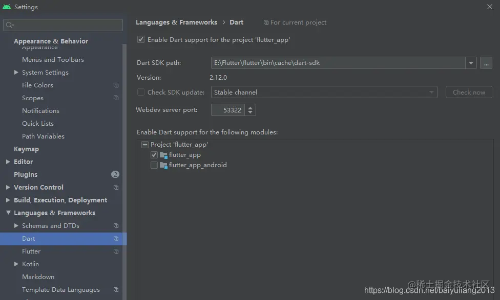The height and width of the screenshot is (300, 500).
Task: Expand the Kotlin node arrow
Action: [16, 264]
